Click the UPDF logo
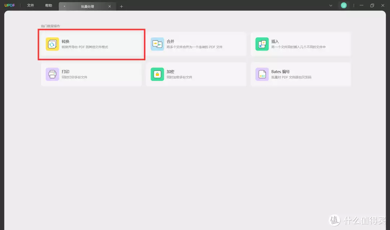This screenshot has width=390, height=230. click(x=10, y=5)
